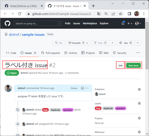Open Pulls in the top navigation
Image resolution: width=149 pixels, height=136 pixels.
pyautogui.click(x=68, y=24)
